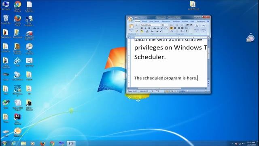Switch to Print Layout view

166,91
